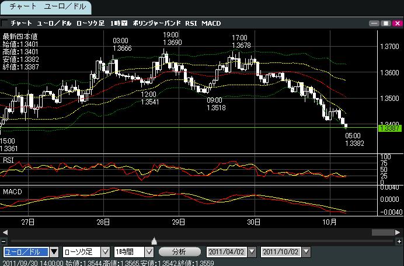Click the 分析 analysis button

(179, 252)
